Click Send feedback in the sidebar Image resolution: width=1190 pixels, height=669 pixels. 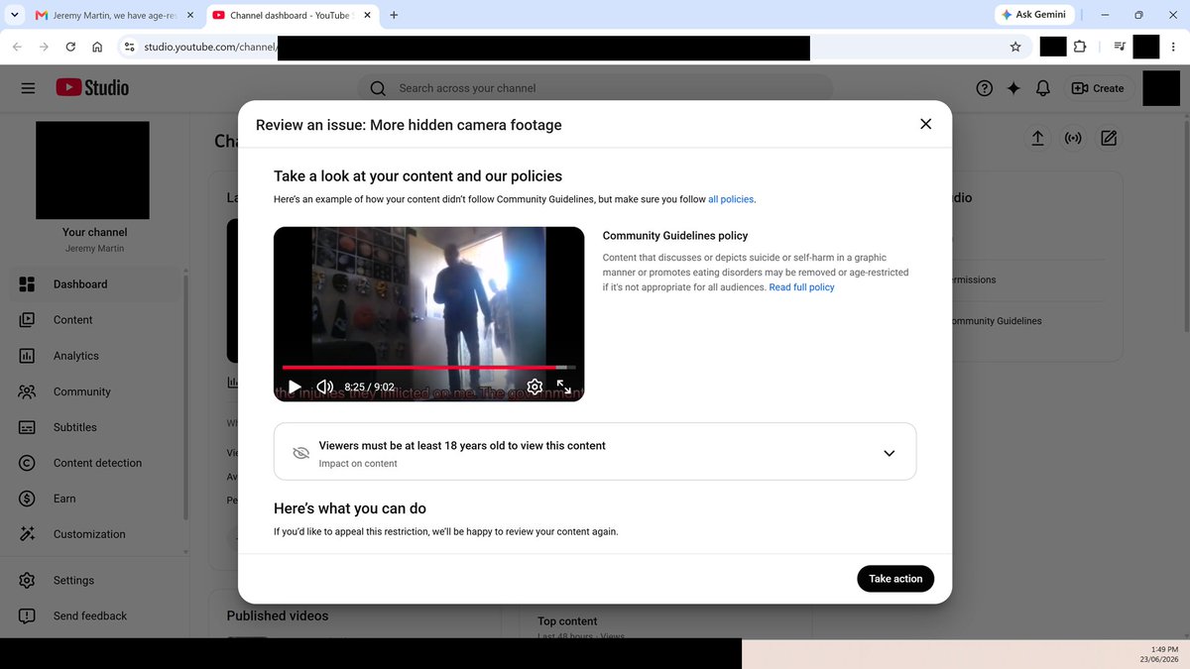coord(94,615)
